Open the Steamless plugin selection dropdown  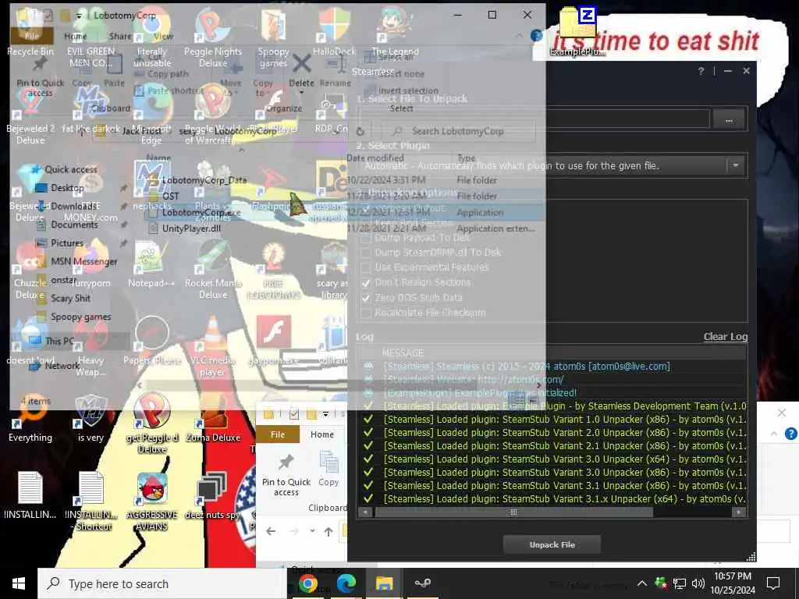click(735, 165)
